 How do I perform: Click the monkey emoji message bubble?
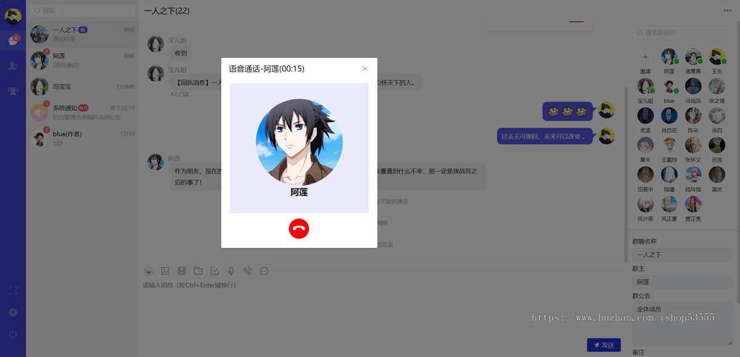[x=567, y=112]
